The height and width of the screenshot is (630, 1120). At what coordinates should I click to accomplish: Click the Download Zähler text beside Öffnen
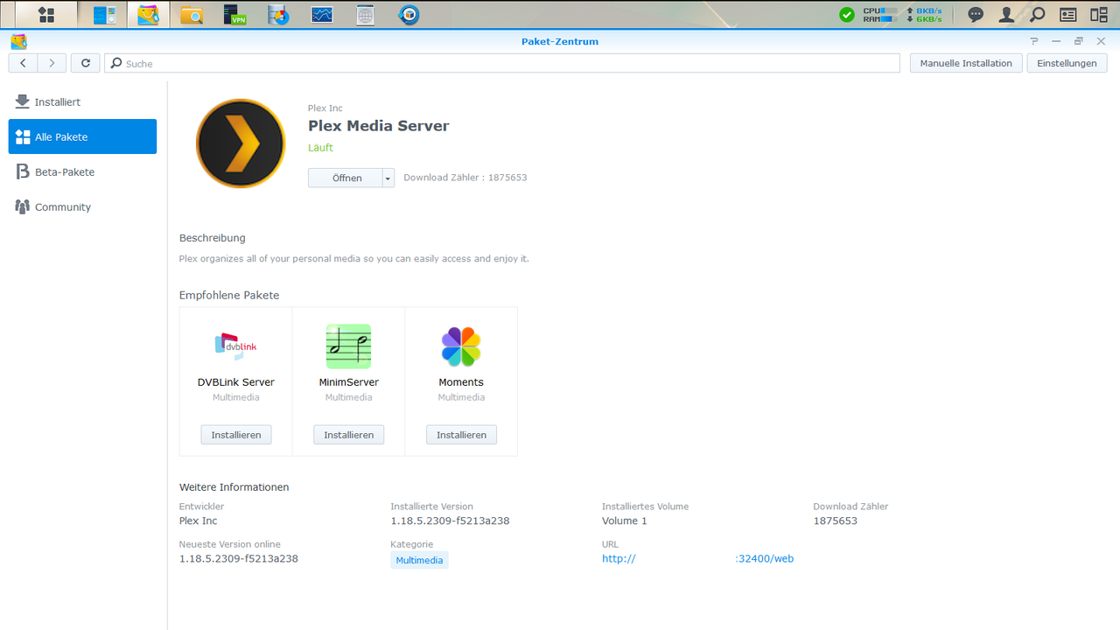(465, 178)
